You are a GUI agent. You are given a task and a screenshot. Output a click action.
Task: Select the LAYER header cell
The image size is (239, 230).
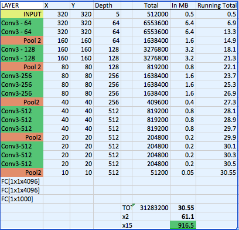coord(22,5)
